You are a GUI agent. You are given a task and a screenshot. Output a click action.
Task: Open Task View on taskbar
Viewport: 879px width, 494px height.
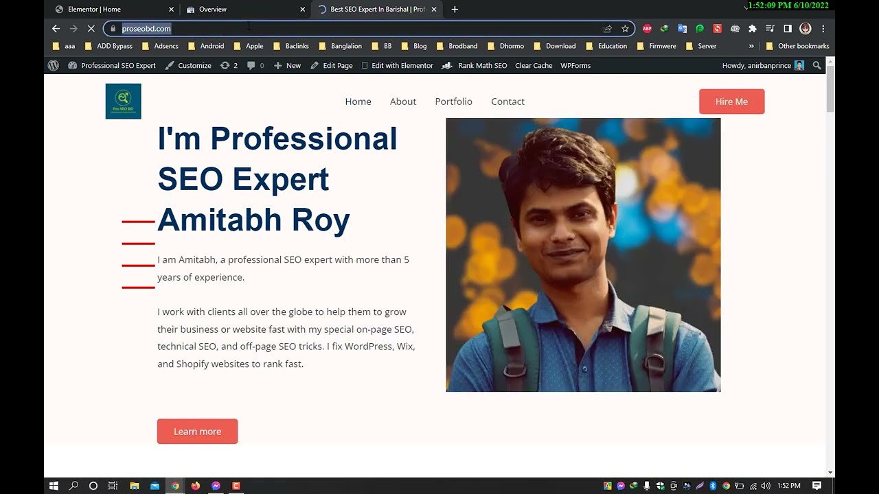(x=113, y=486)
